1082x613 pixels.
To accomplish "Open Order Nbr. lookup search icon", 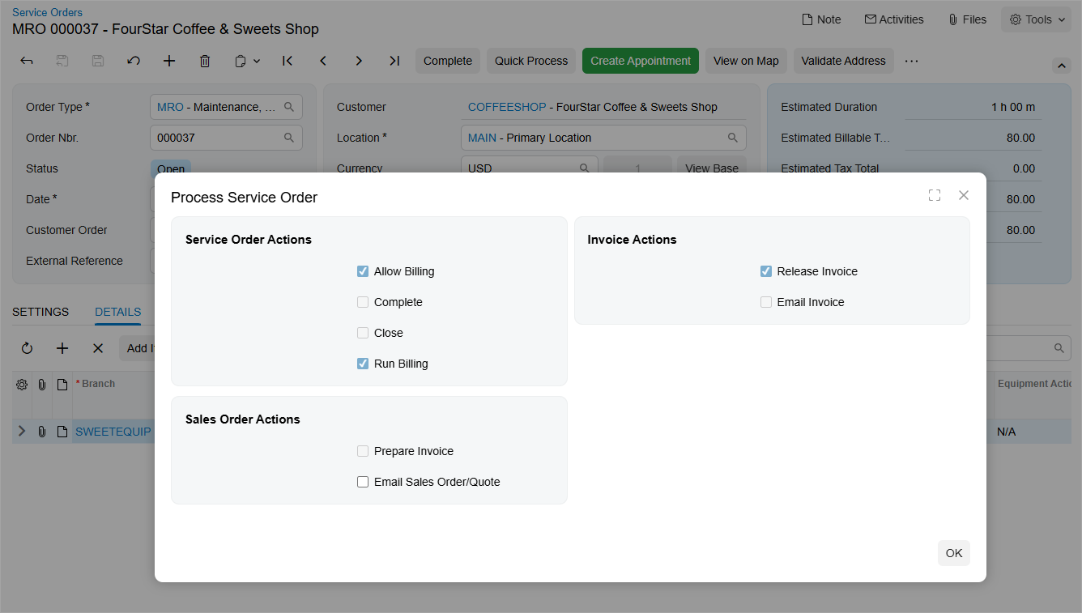I will 289,138.
